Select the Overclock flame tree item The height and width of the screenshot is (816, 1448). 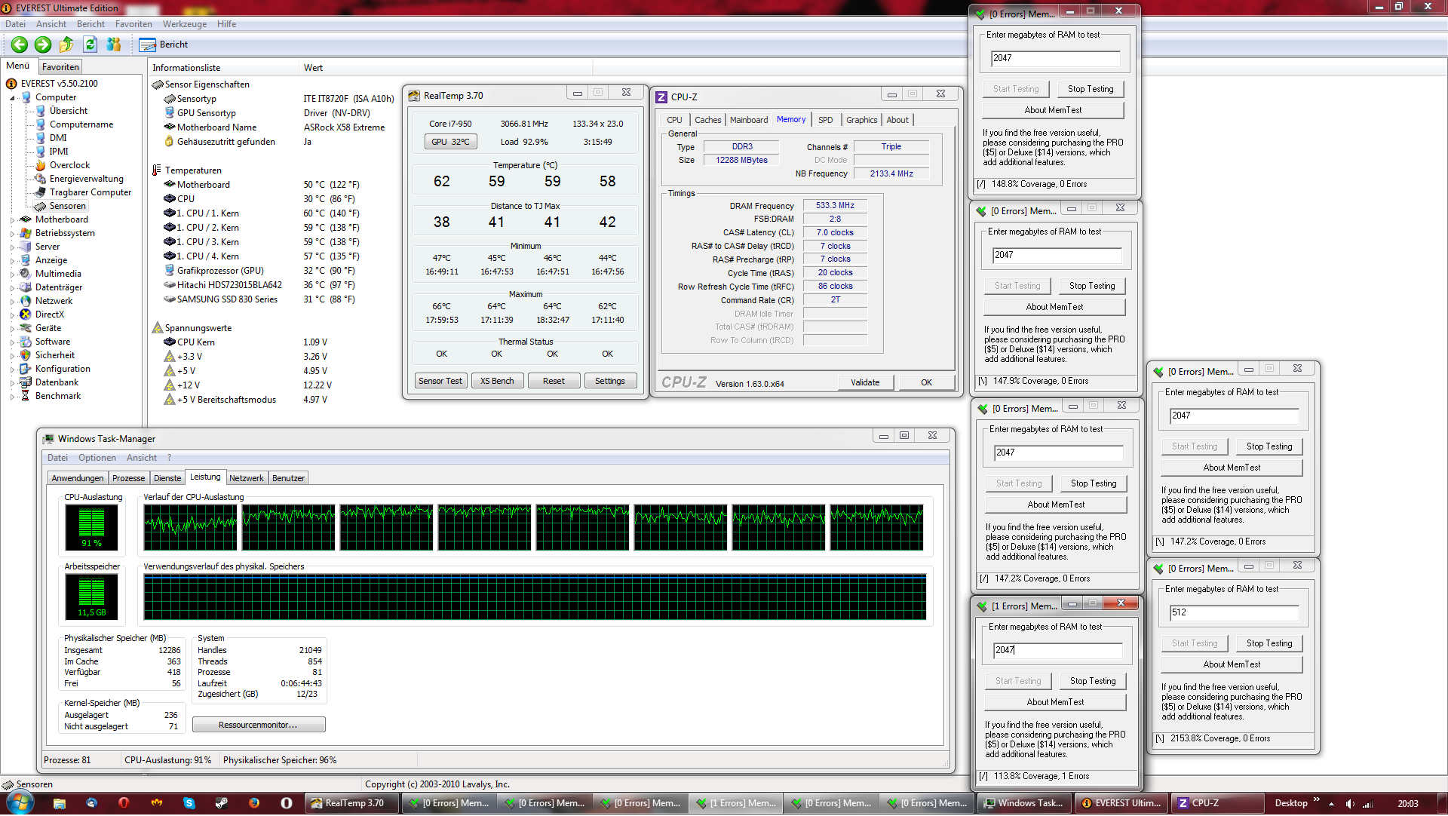point(69,165)
